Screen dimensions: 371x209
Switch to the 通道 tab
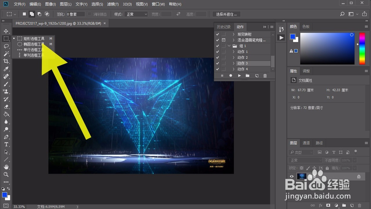tap(306, 143)
